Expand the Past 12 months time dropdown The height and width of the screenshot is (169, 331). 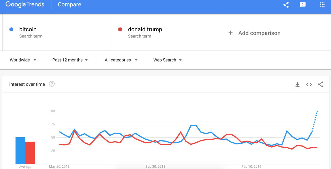(x=70, y=60)
